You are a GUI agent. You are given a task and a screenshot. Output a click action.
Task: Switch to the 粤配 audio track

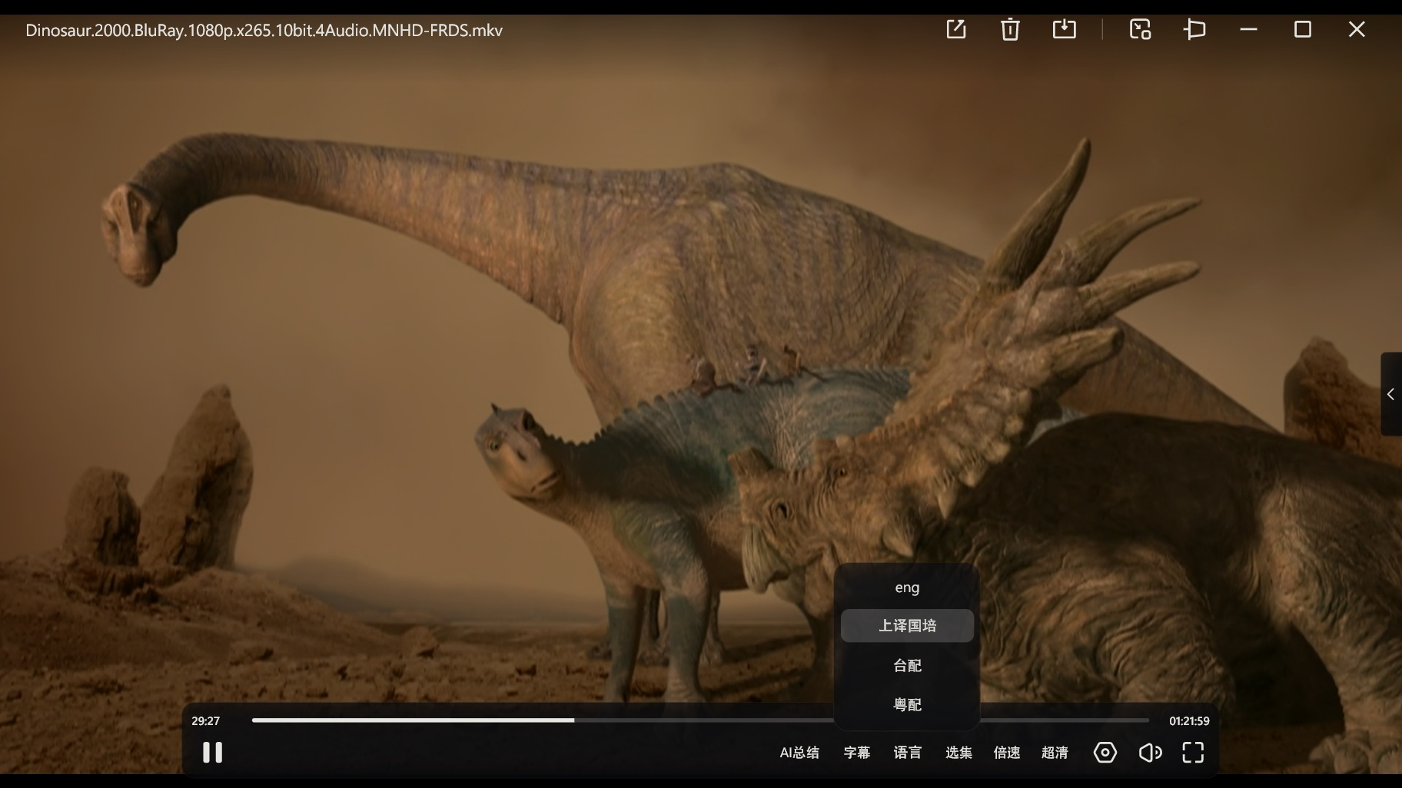(907, 704)
